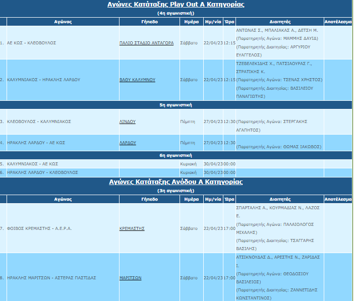Select the ΗΡΑΚΛΗΣ ΛΑΡΔΟΥ - ΑΕ ΚΩΣ match
Viewport: 354px width, 301px height.
(x=36, y=143)
